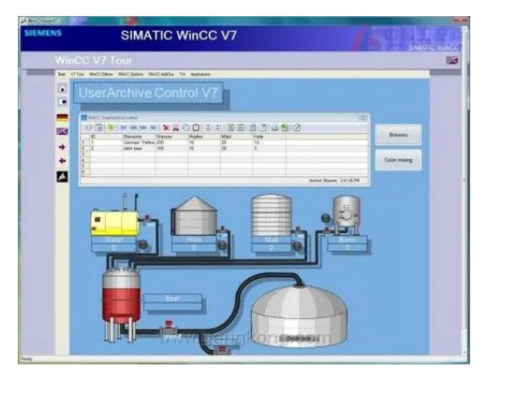Click the green export-archive icon in the toolbar
Viewport: 505px width, 396px height.
click(x=285, y=128)
